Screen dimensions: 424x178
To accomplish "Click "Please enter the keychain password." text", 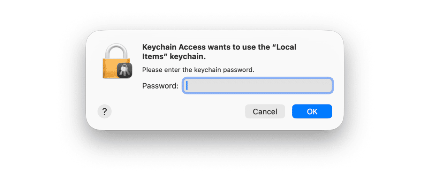I will [198, 70].
